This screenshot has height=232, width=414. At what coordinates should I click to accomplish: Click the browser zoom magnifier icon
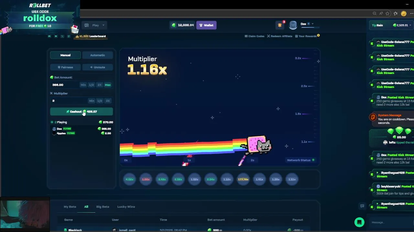tap(375, 14)
